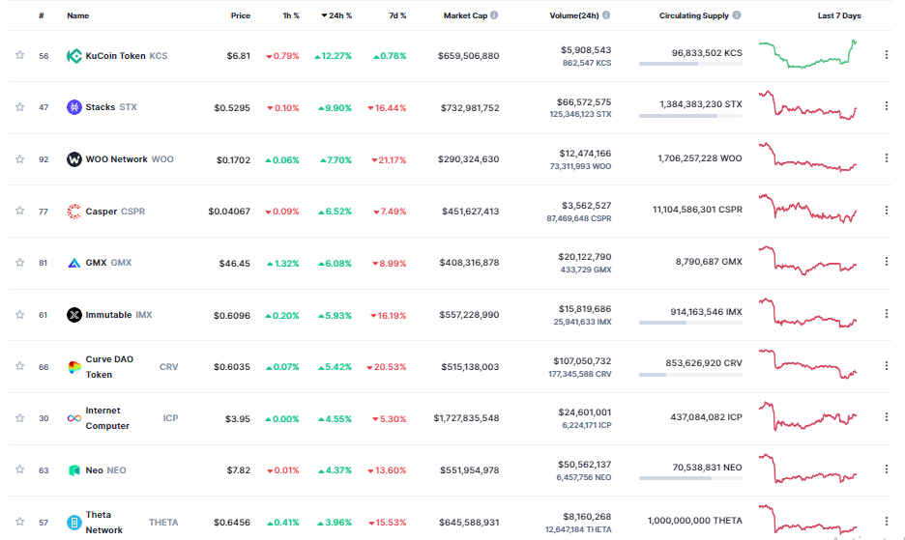The height and width of the screenshot is (540, 905).
Task: Click the WOO Network logo icon
Action: click(73, 159)
